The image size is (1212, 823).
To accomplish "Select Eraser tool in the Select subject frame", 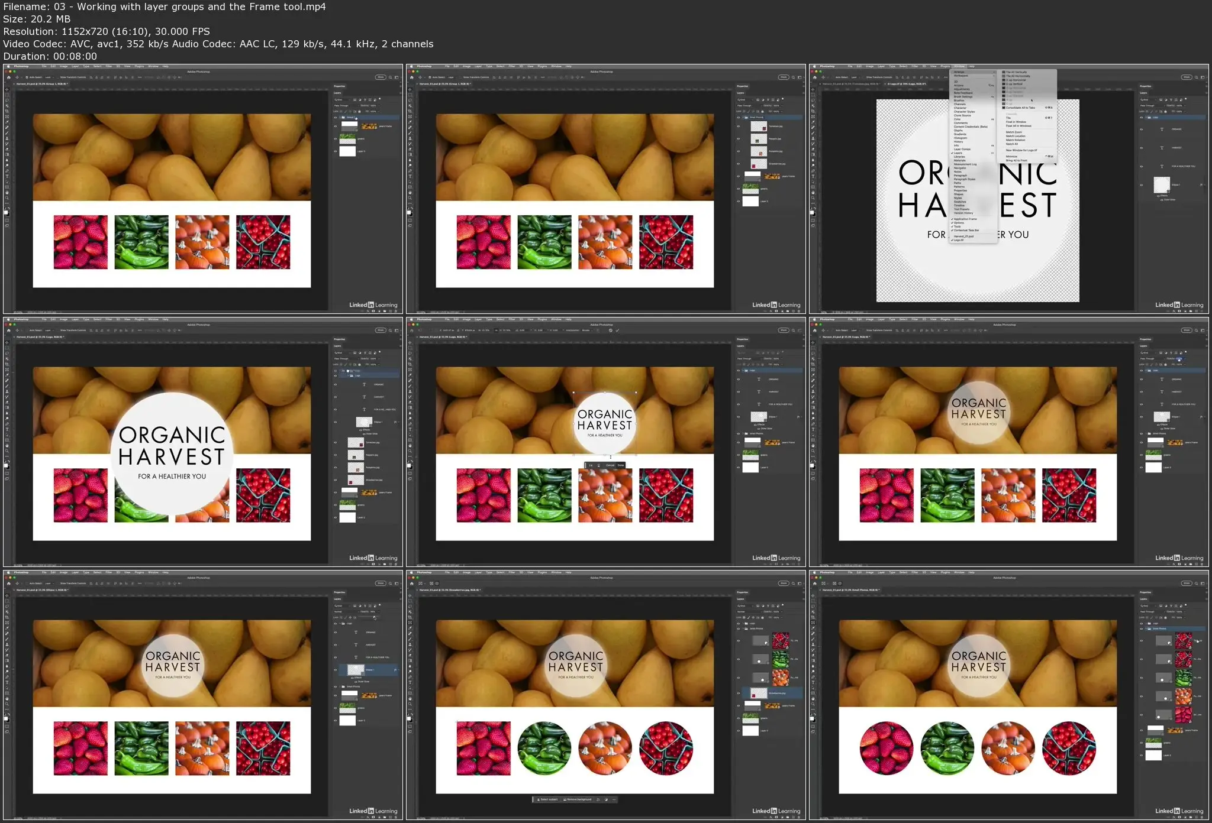I will [x=410, y=655].
